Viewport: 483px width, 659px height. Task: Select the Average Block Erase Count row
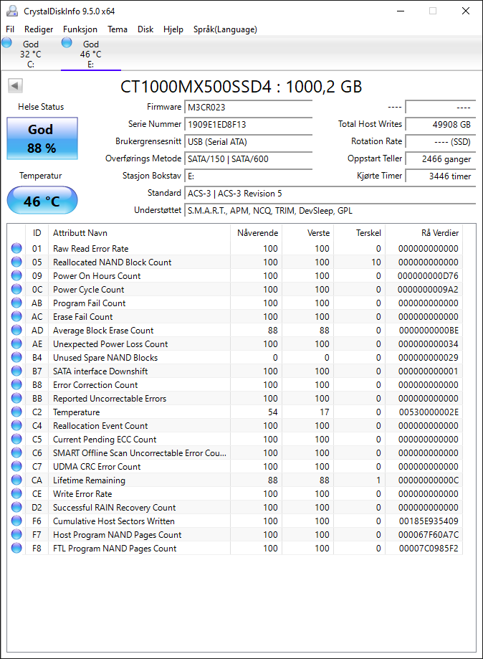pyautogui.click(x=235, y=331)
